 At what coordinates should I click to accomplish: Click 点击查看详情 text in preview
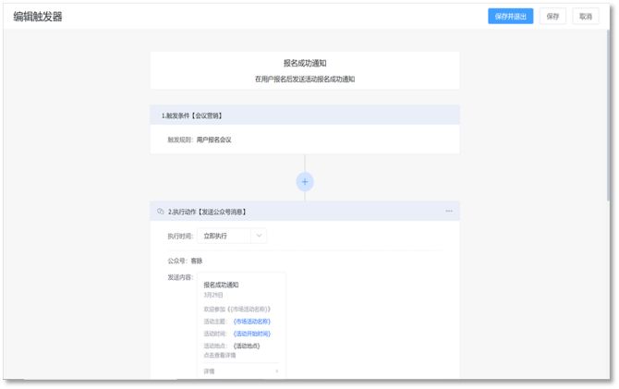coord(220,355)
